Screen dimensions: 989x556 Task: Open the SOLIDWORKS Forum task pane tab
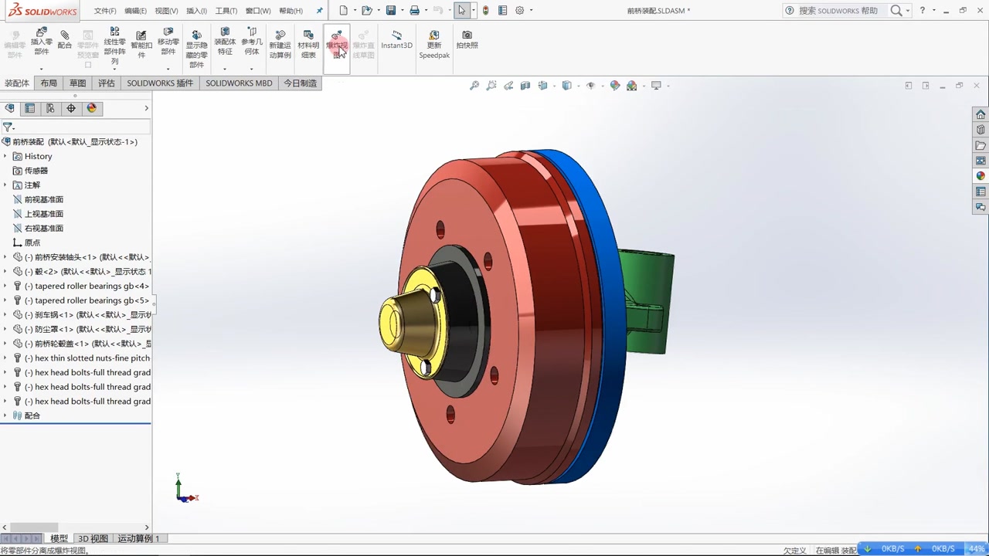(x=981, y=207)
